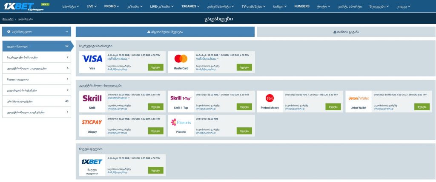This screenshot has width=436, height=182.
Task: Choose the Skrill 1-Tap logo
Action: (181, 98)
